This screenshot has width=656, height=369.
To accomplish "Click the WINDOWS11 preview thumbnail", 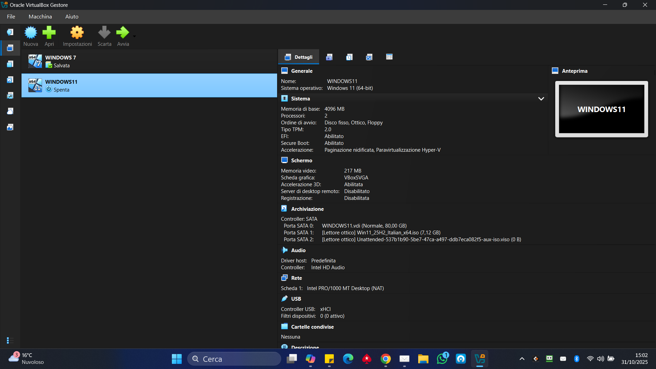I will [601, 109].
